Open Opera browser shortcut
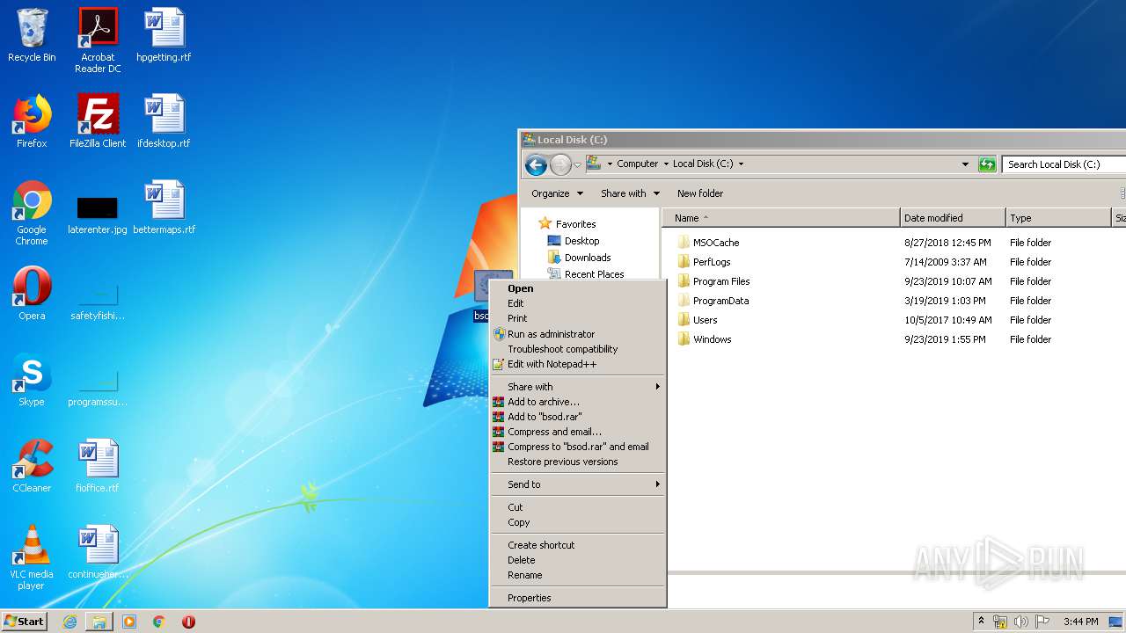 (x=32, y=294)
